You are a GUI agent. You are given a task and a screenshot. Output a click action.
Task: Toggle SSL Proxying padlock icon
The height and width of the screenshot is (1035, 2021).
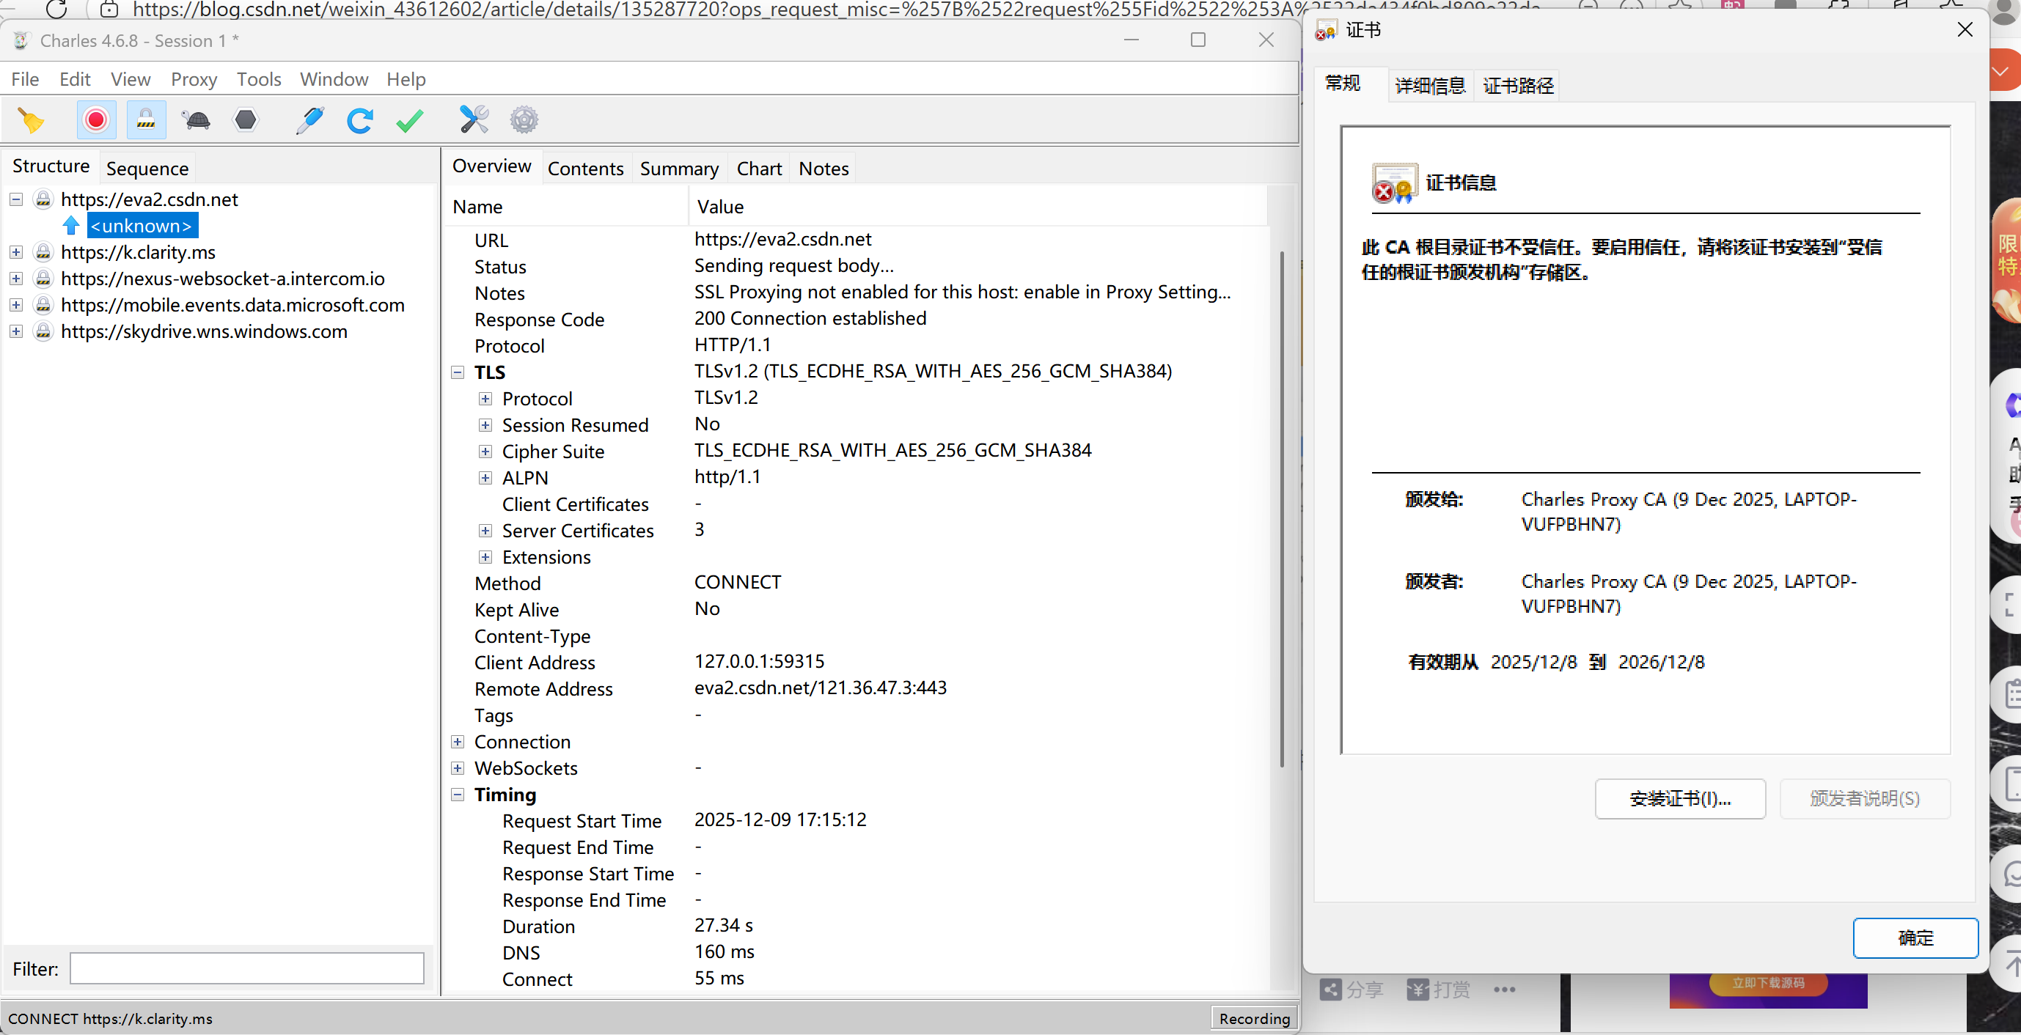pos(146,120)
